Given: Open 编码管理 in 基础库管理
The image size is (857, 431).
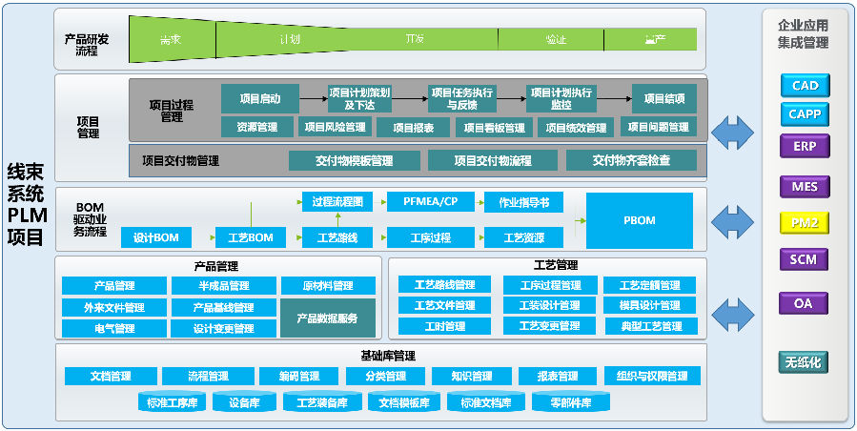Looking at the screenshot, I should pos(299,377).
